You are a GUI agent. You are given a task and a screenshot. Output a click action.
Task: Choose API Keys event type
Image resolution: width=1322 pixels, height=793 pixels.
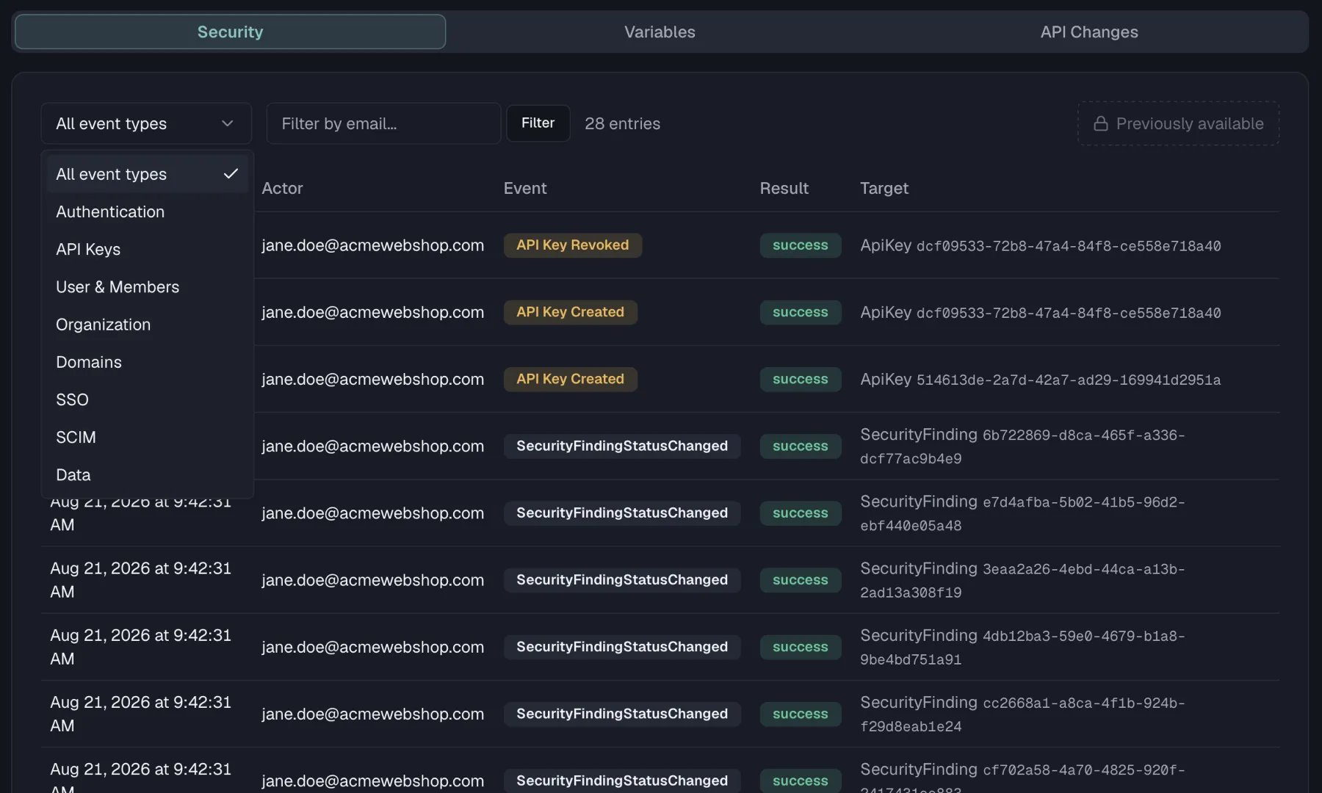pos(147,249)
